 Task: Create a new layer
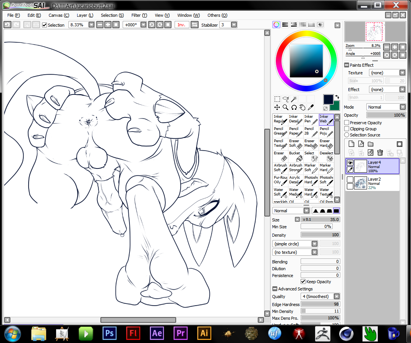351,144
